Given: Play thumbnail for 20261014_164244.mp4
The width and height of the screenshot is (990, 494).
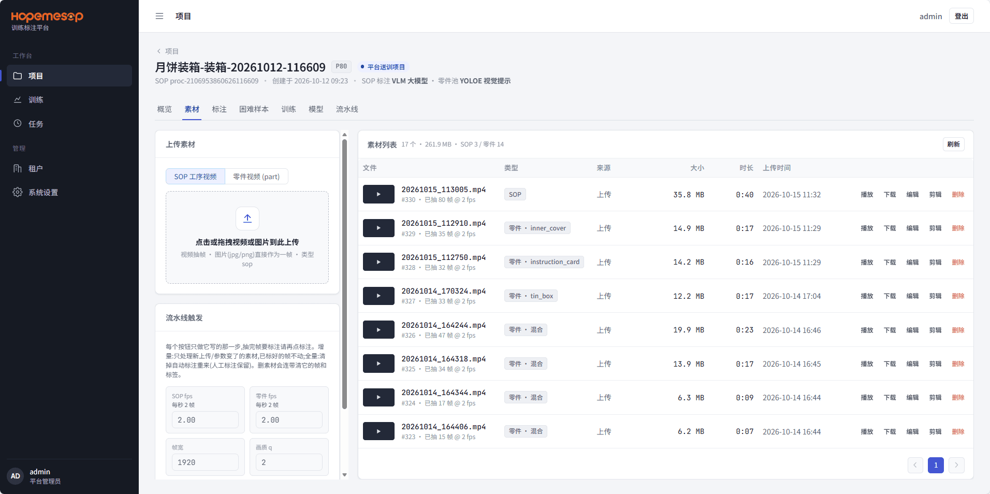Looking at the screenshot, I should [x=378, y=330].
